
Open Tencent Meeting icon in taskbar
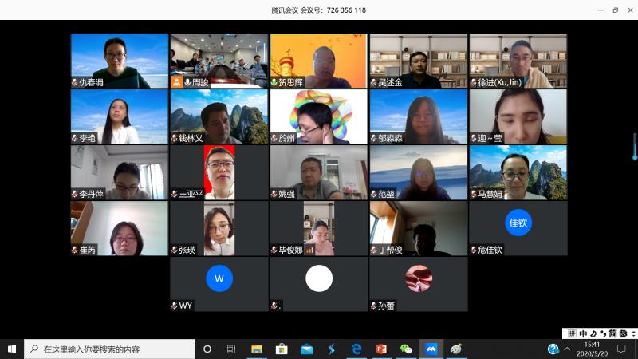[431, 349]
